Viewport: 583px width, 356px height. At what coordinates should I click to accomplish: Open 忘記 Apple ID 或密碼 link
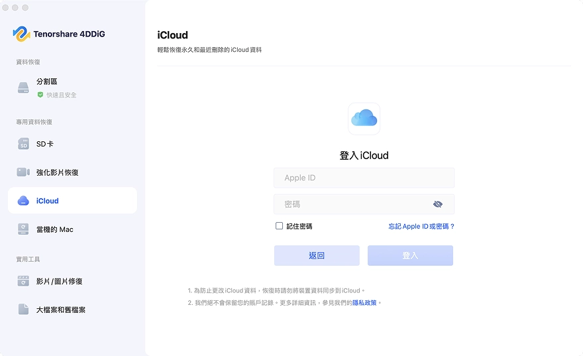421,226
